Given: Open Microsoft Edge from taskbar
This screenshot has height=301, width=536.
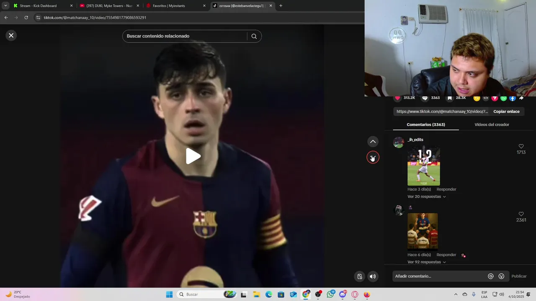Looking at the screenshot, I should pyautogui.click(x=269, y=294).
